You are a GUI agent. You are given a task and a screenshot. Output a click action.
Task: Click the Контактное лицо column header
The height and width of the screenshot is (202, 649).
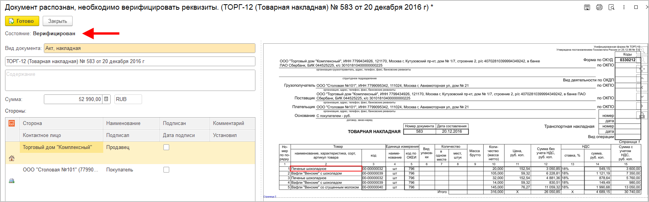click(x=61, y=135)
